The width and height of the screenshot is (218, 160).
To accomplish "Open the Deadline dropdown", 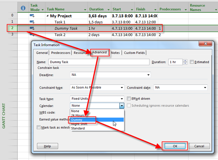I will (x=148, y=75).
